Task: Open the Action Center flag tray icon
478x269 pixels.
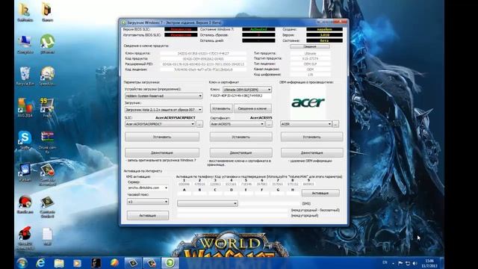Action: tap(400, 263)
